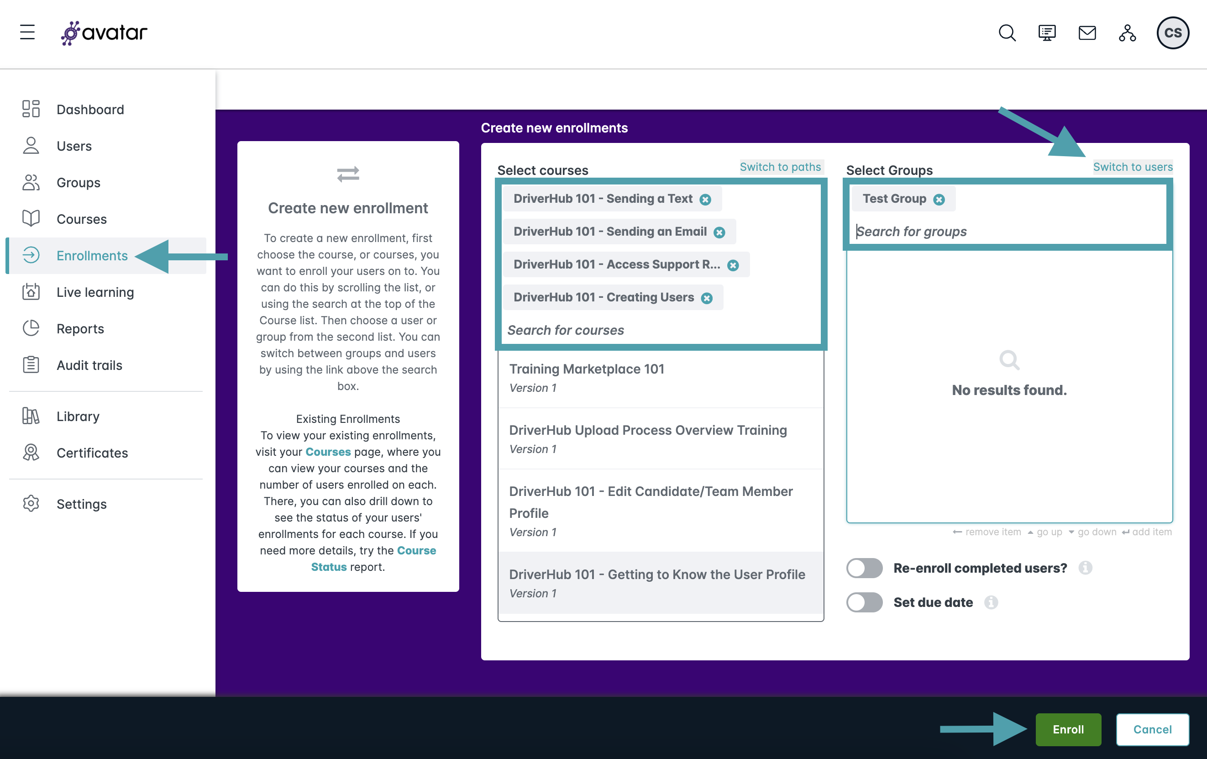Click the search magnifier icon in header

(1007, 33)
